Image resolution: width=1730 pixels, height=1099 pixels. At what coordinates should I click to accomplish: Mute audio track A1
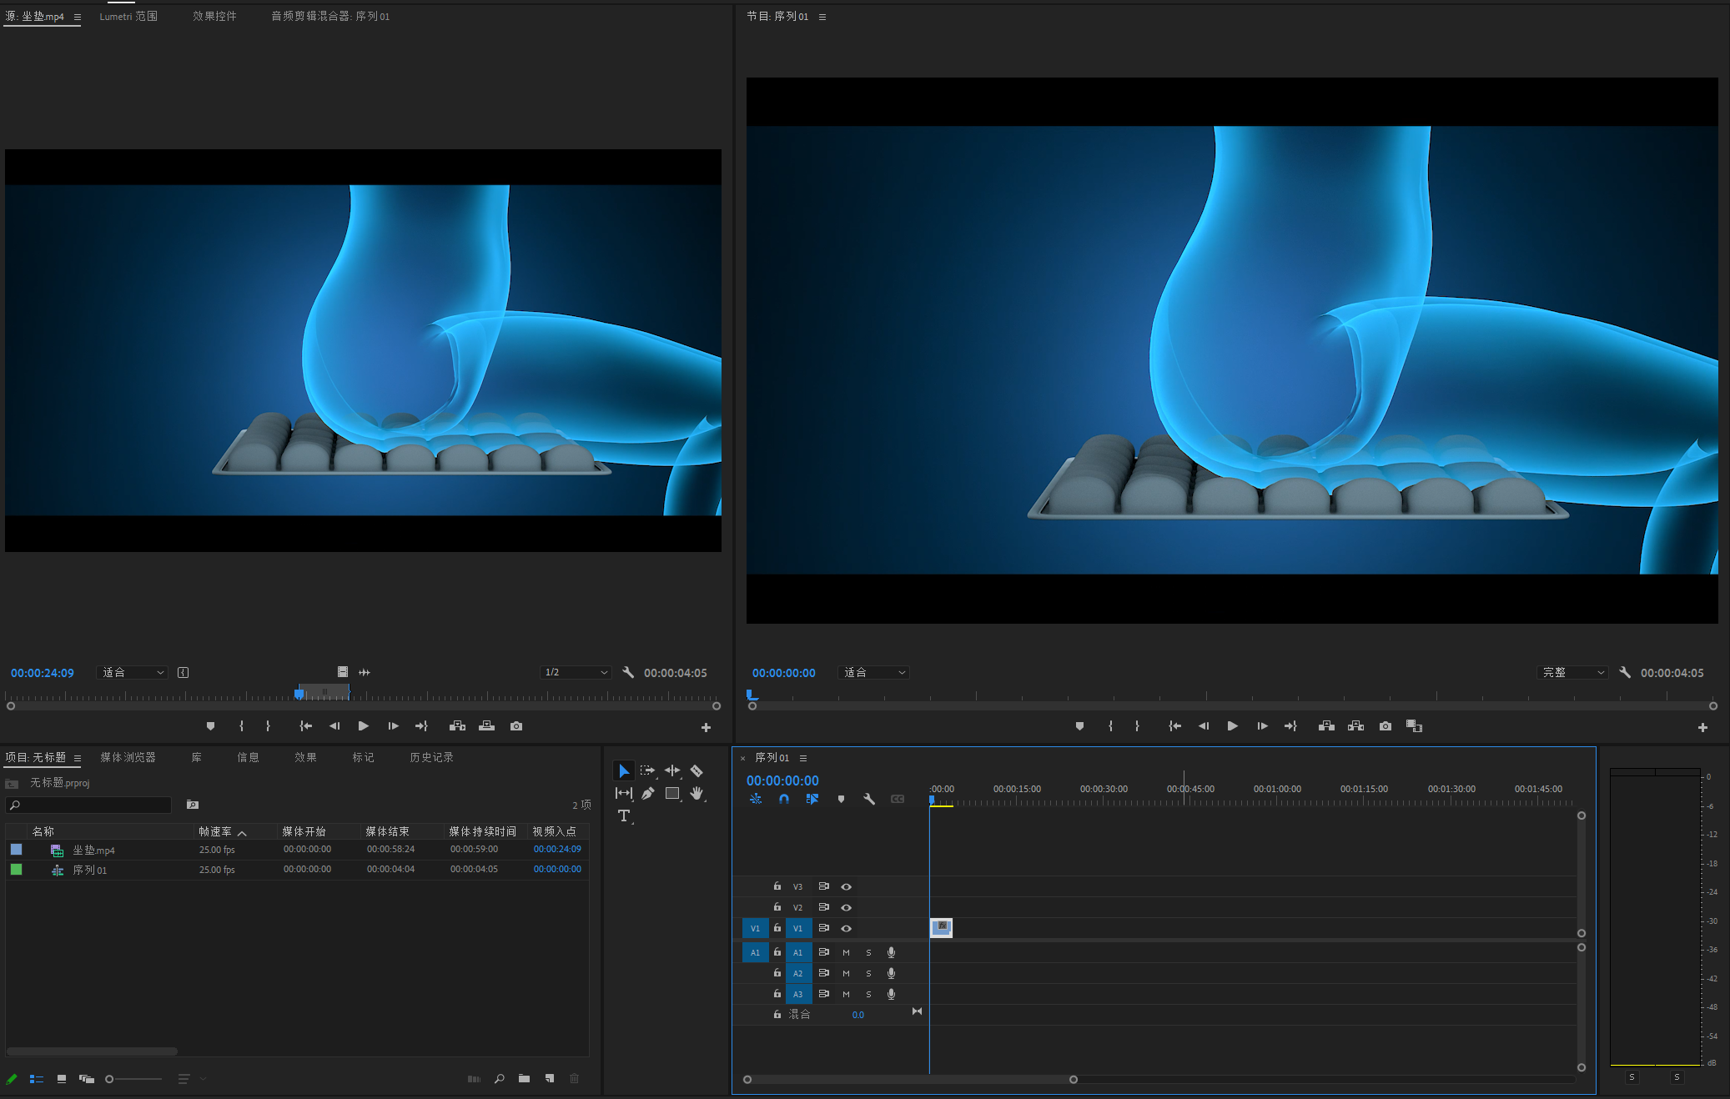pyautogui.click(x=846, y=952)
